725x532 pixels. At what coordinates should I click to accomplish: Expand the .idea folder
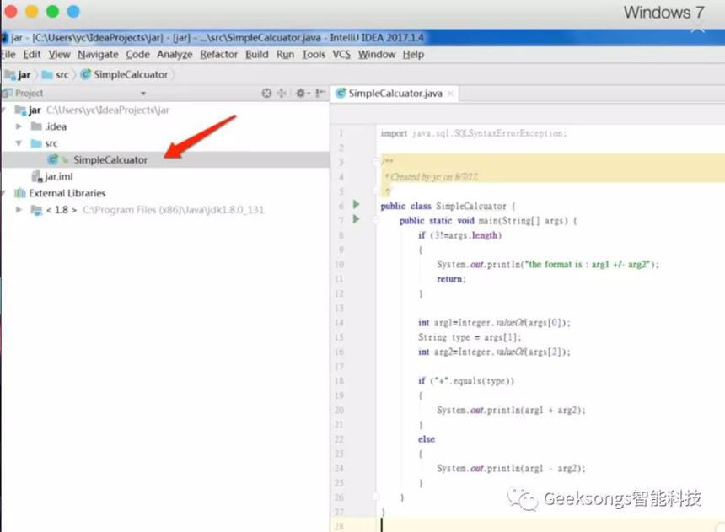(x=19, y=126)
